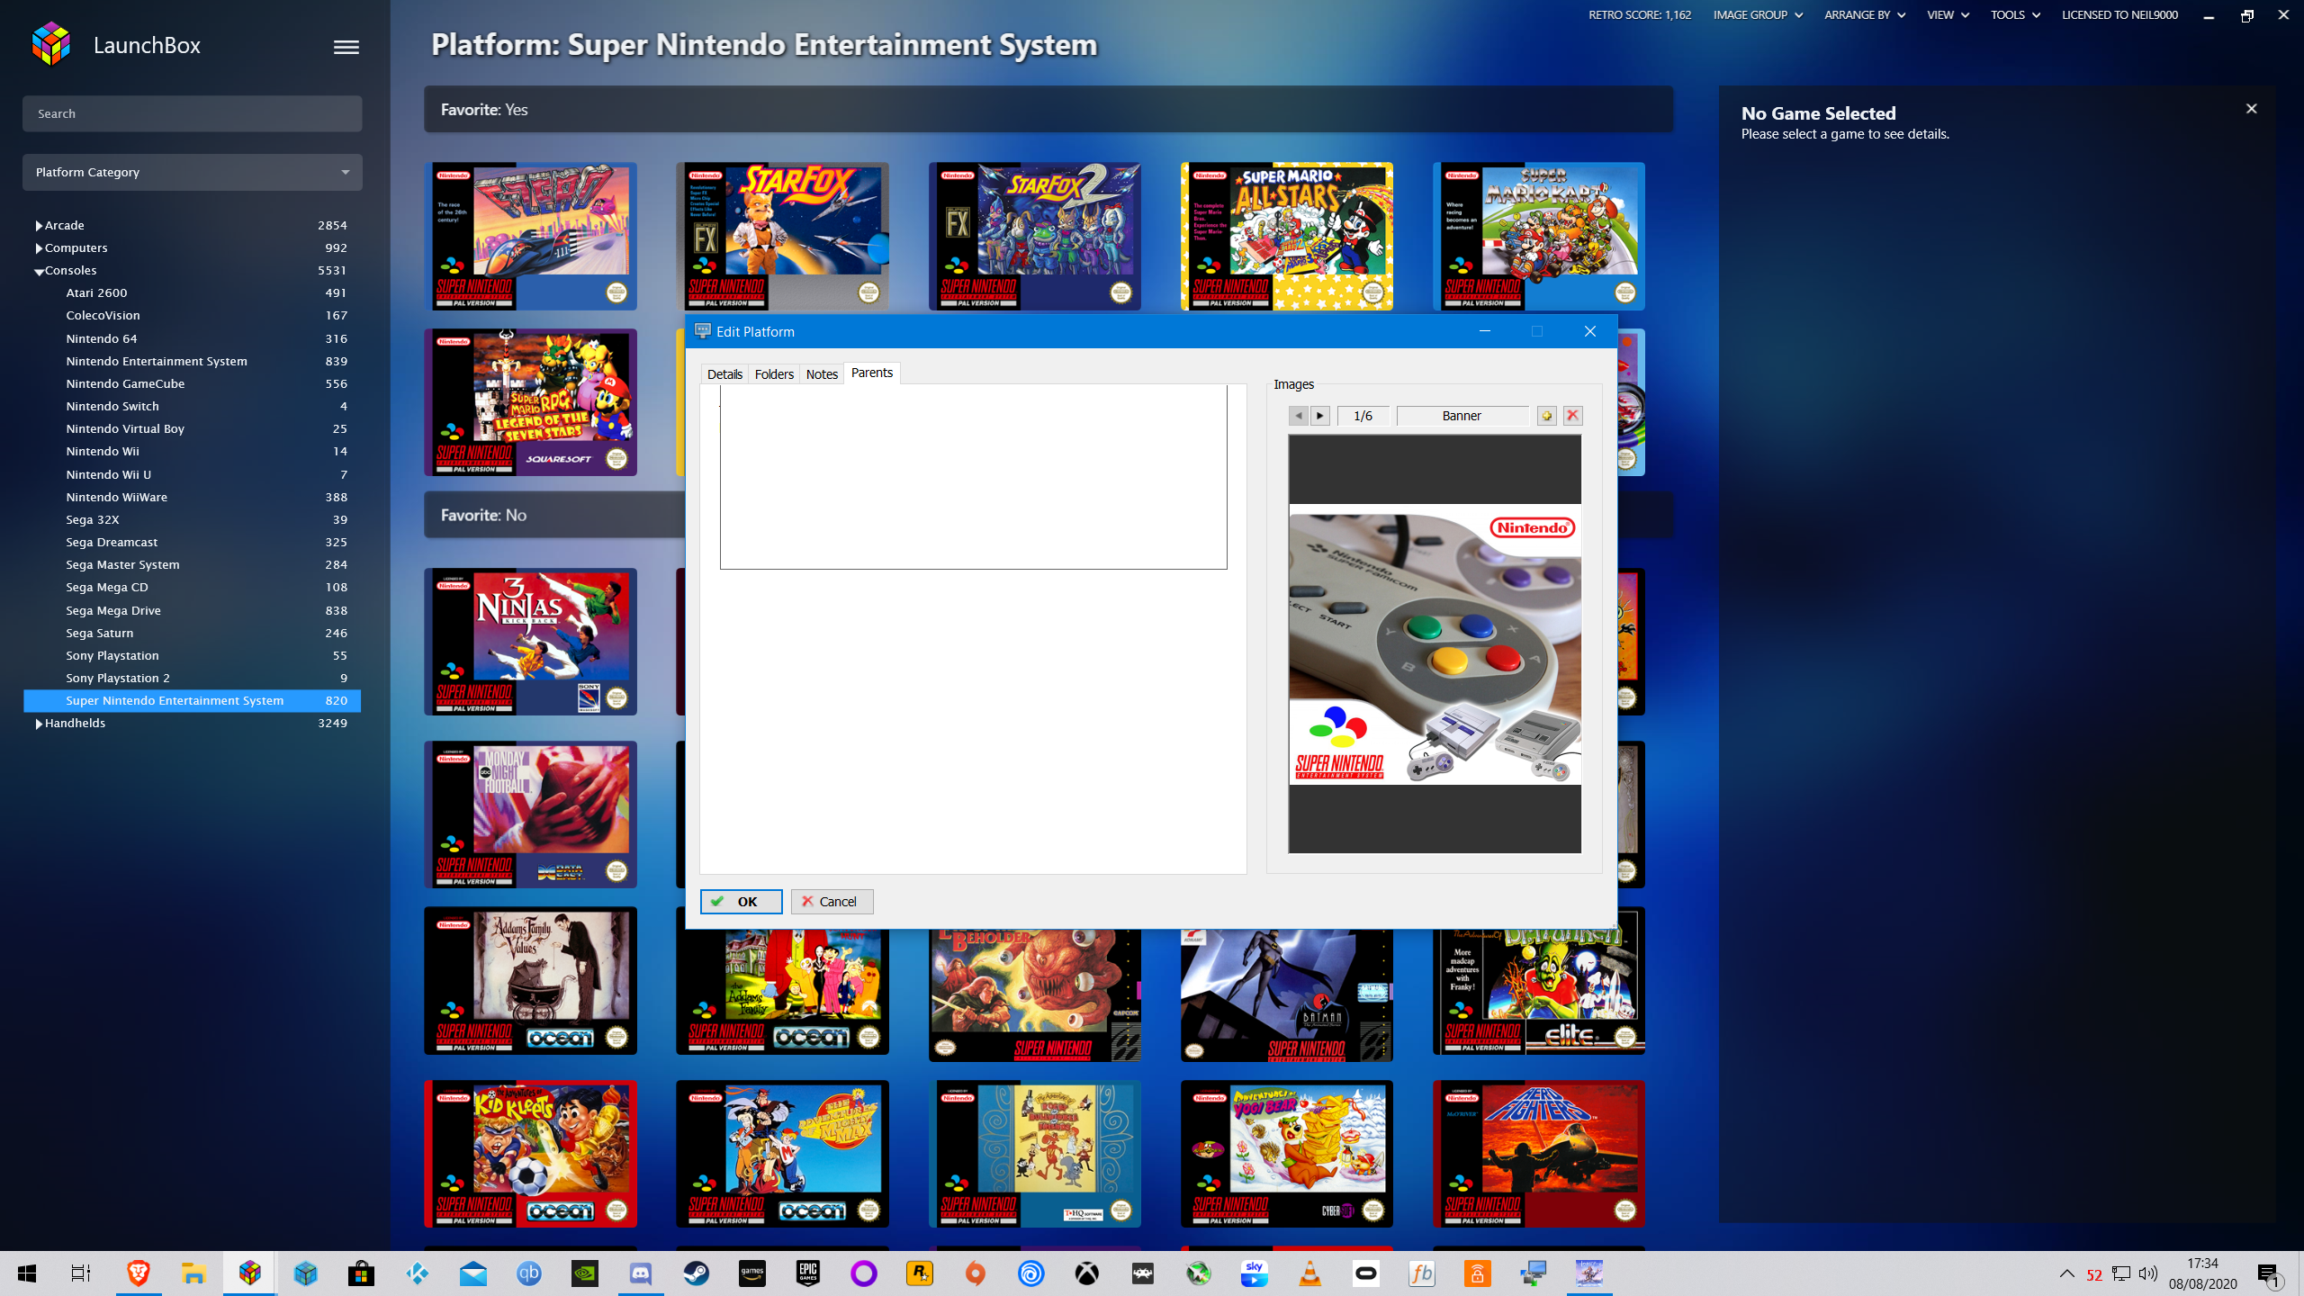Open the Platform Category dropdown
The width and height of the screenshot is (2304, 1296).
click(x=192, y=172)
